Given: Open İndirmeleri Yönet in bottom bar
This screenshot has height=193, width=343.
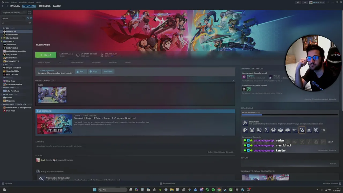Looking at the screenshot, I should (168, 184).
